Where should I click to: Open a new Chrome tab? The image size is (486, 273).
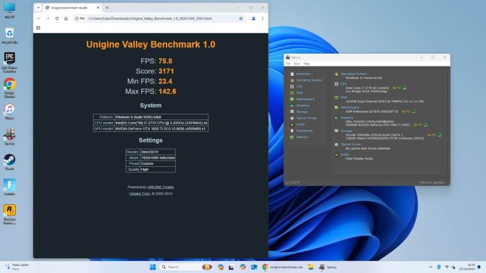(x=107, y=8)
